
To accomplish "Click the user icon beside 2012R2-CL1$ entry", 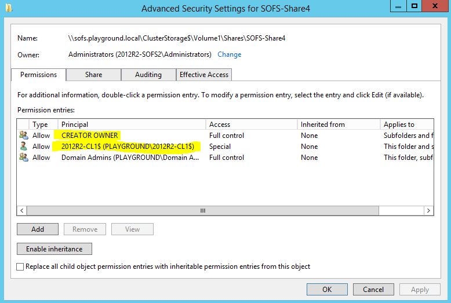I will pyautogui.click(x=23, y=147).
